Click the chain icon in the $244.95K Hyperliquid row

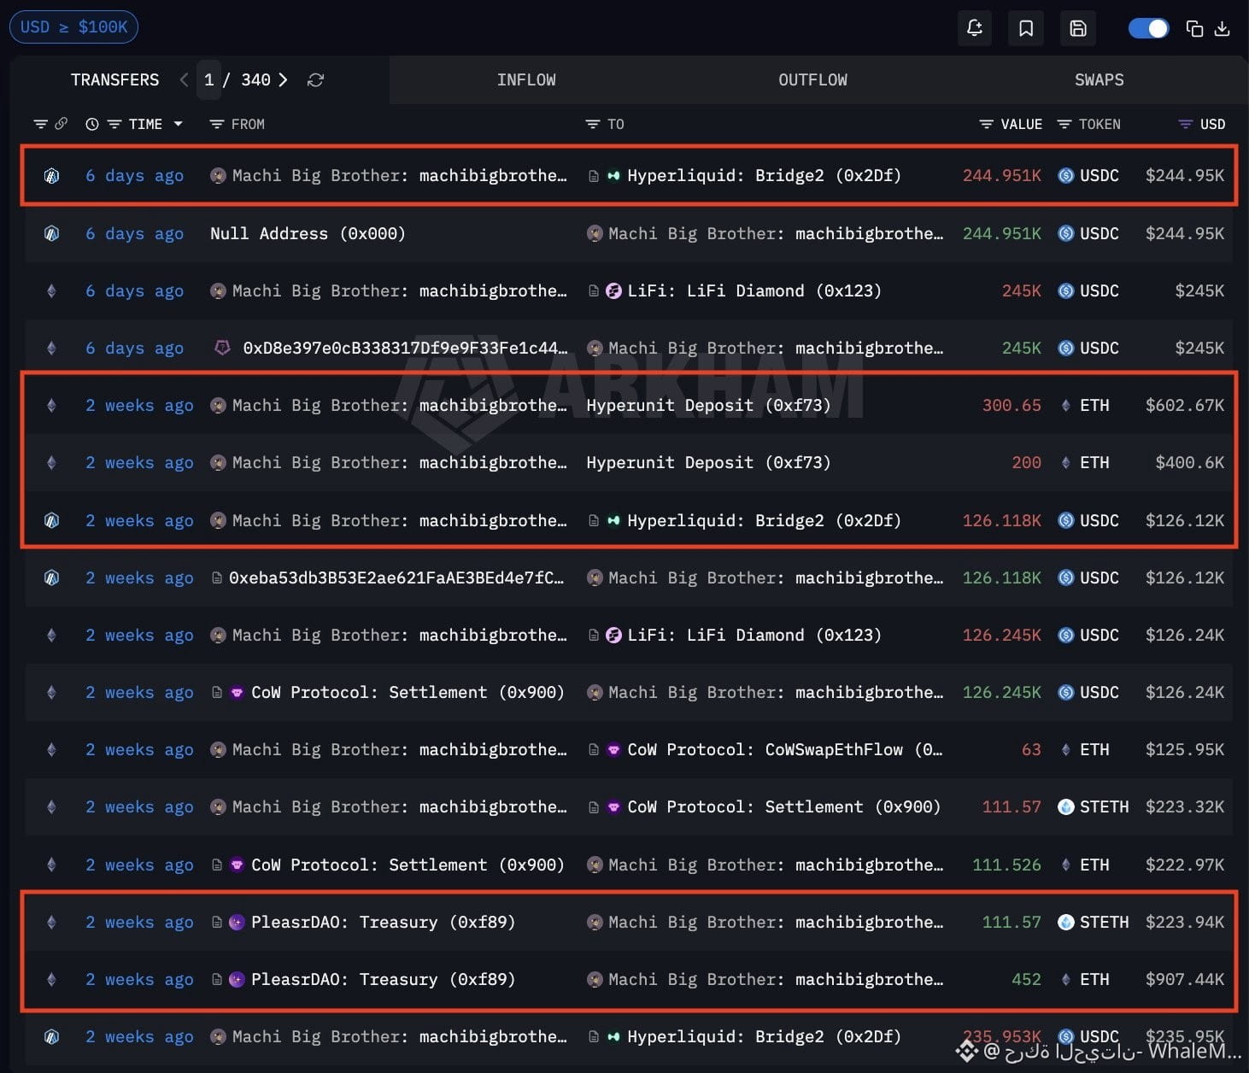pyautogui.click(x=51, y=175)
